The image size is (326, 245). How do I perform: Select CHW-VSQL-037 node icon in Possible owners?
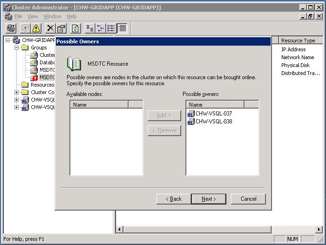pyautogui.click(x=190, y=114)
